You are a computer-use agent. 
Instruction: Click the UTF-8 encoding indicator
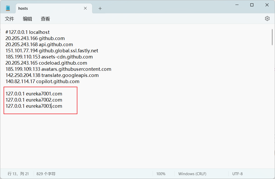(237, 174)
